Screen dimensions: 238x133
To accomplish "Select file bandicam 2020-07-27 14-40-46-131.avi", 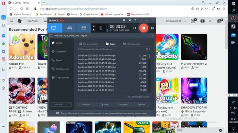I will (112, 90).
